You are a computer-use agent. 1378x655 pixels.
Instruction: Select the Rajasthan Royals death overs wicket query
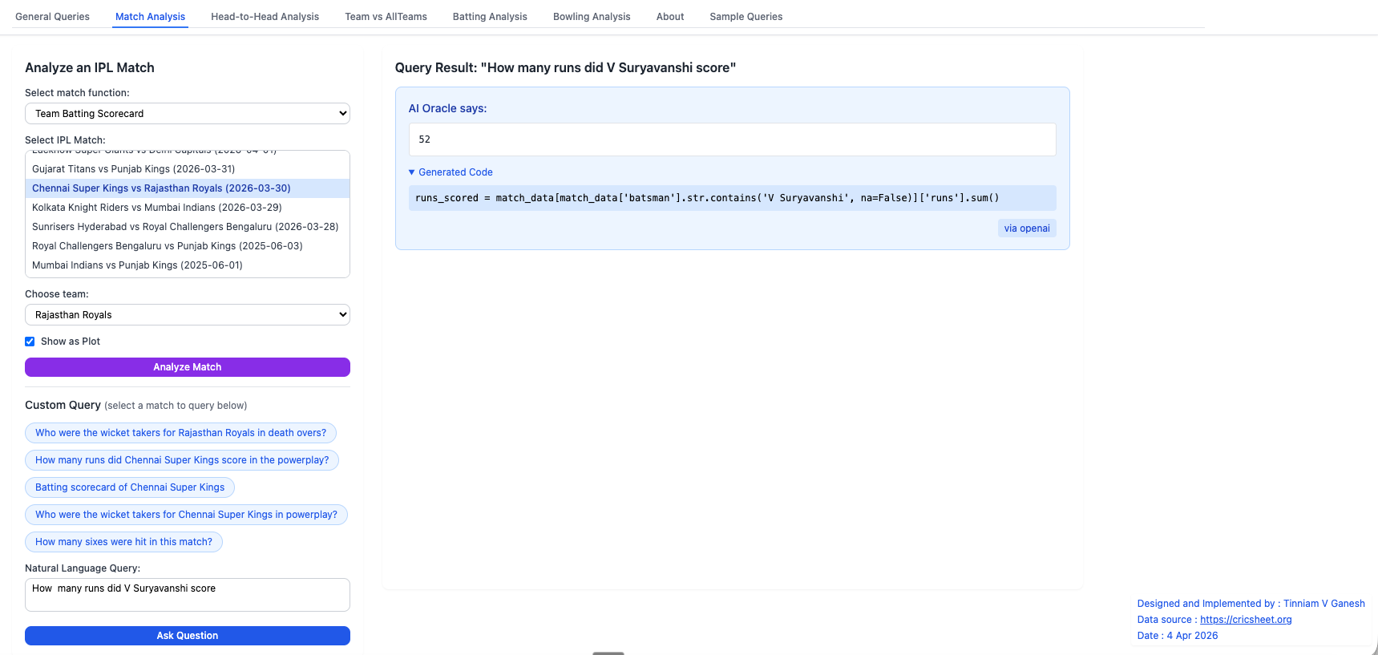tap(180, 433)
